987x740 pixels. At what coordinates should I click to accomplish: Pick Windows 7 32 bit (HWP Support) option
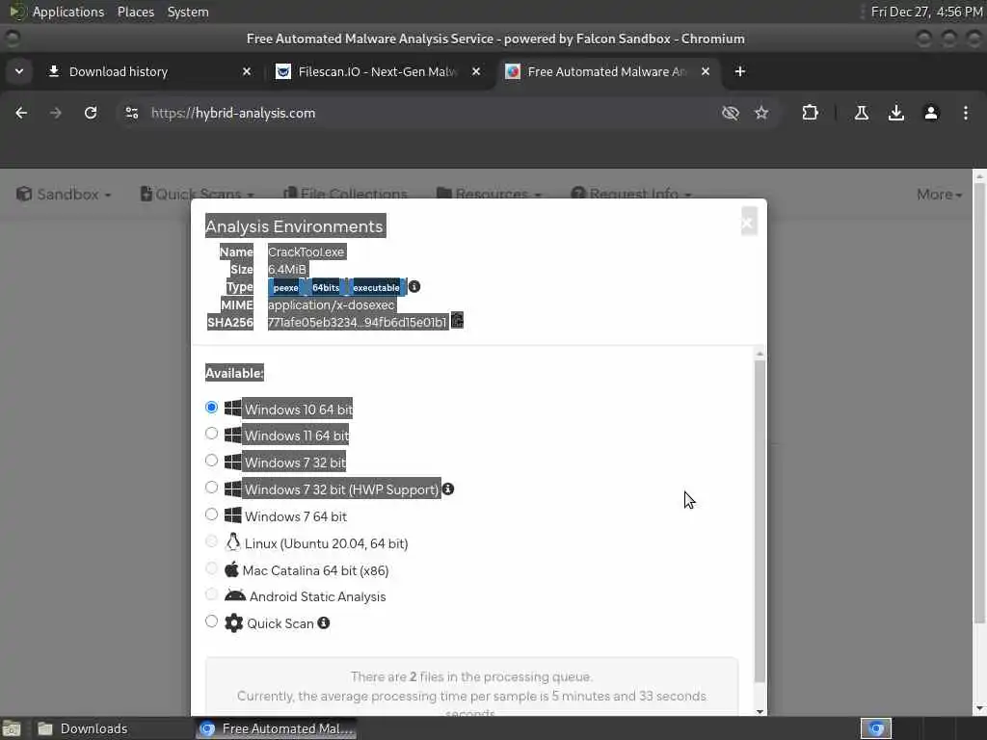(x=211, y=489)
